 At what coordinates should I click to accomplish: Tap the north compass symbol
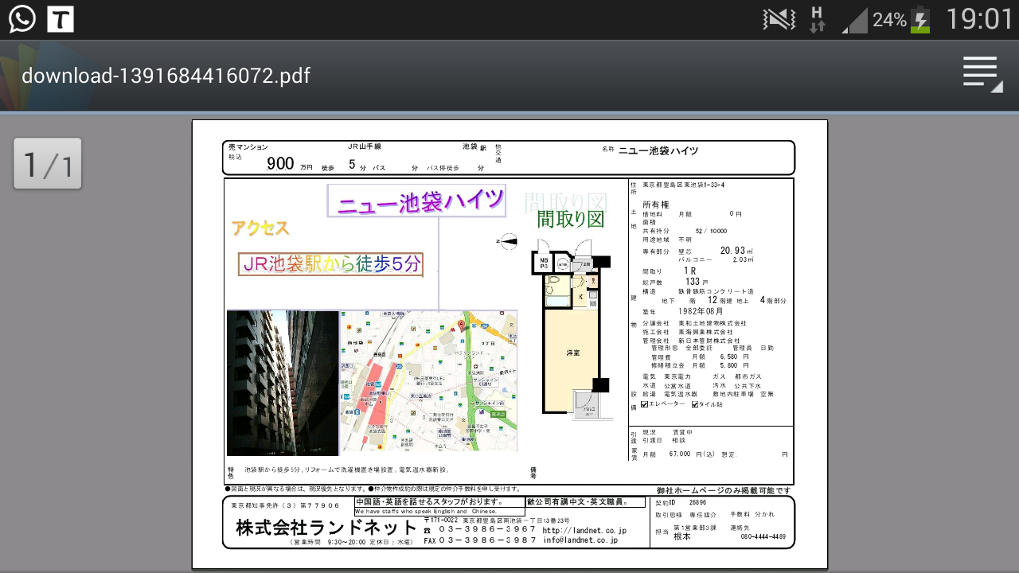(508, 241)
